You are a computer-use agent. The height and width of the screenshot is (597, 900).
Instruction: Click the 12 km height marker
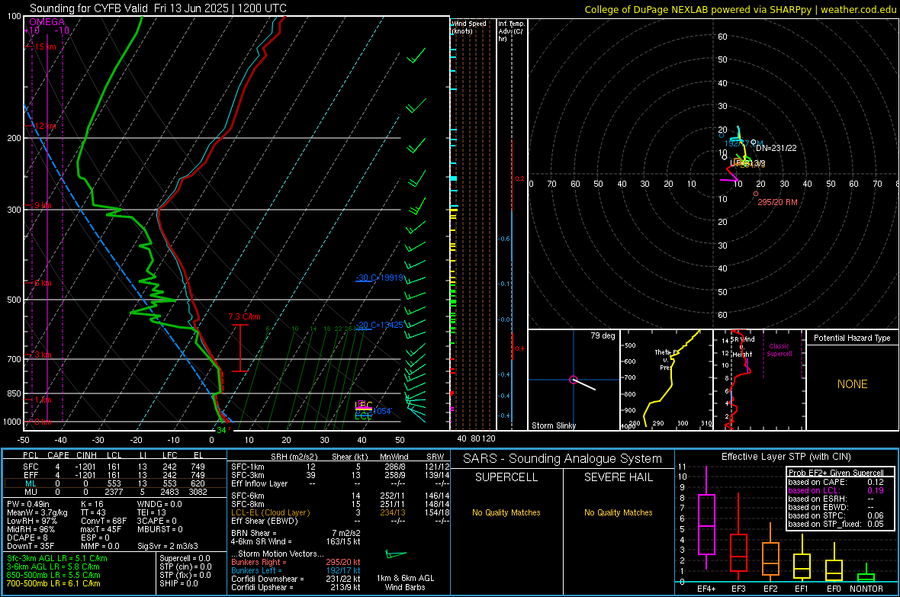[x=45, y=126]
